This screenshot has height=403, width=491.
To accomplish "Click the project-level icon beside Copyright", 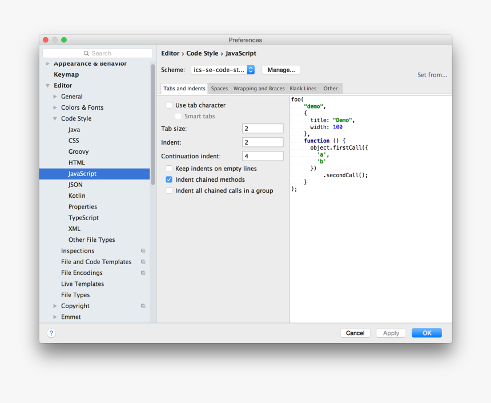I will (x=143, y=306).
